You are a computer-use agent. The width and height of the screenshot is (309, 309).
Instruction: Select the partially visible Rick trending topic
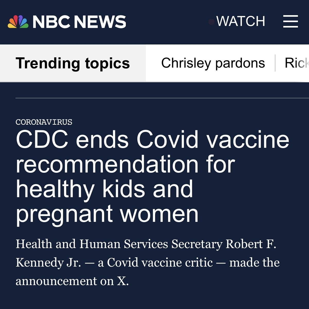(297, 63)
